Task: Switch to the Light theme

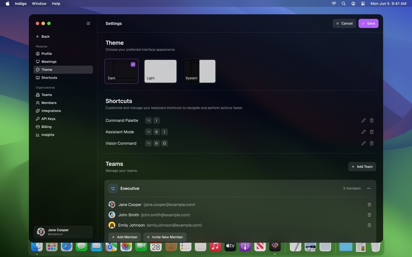Action: (160, 71)
